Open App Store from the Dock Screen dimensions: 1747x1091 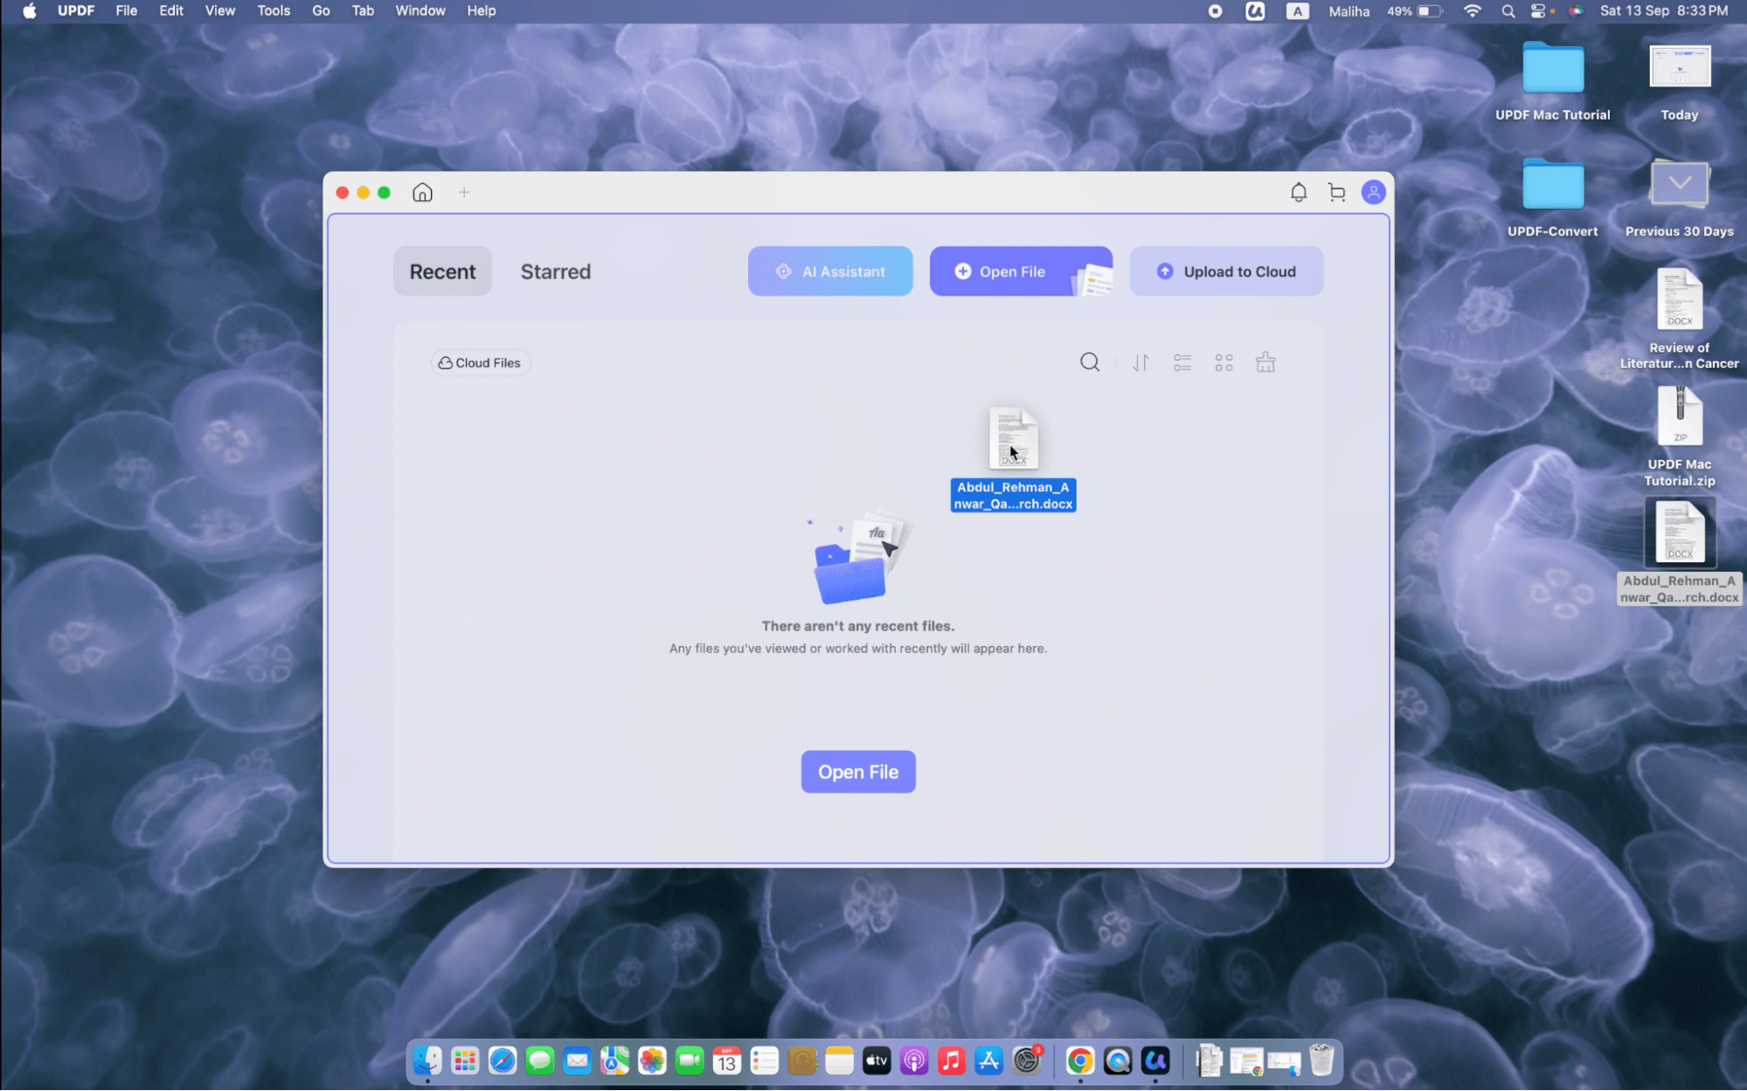click(x=989, y=1061)
